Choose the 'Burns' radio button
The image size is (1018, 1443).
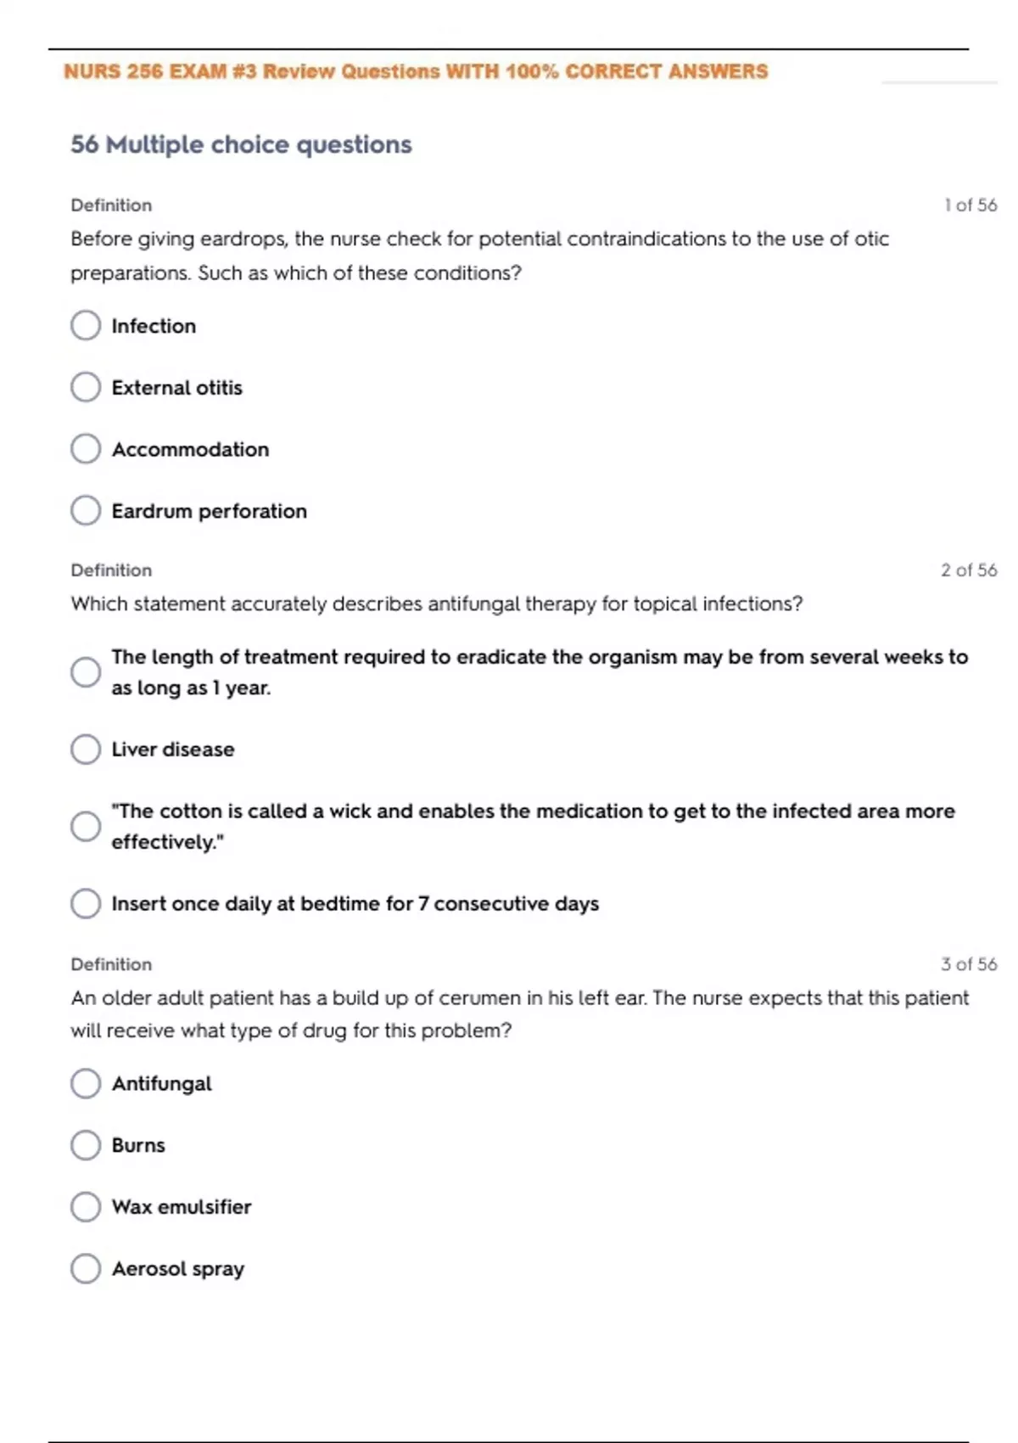click(86, 1145)
